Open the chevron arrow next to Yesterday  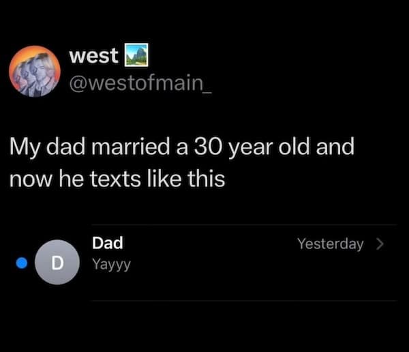tap(380, 244)
